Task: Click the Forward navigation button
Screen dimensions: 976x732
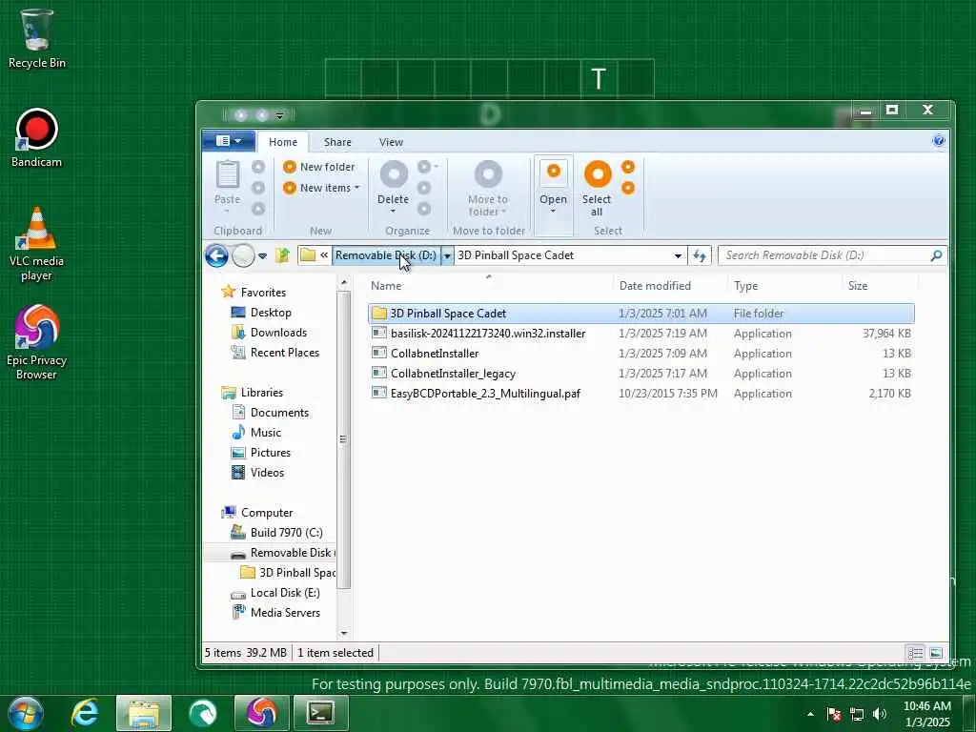Action: pos(243,255)
